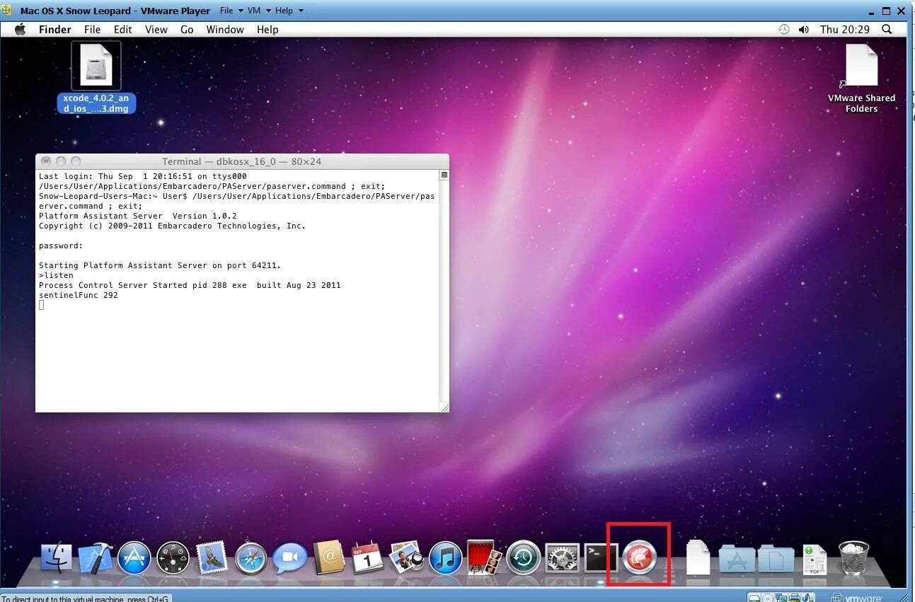
Task: Click the Terminal cursor block
Action: (x=42, y=305)
